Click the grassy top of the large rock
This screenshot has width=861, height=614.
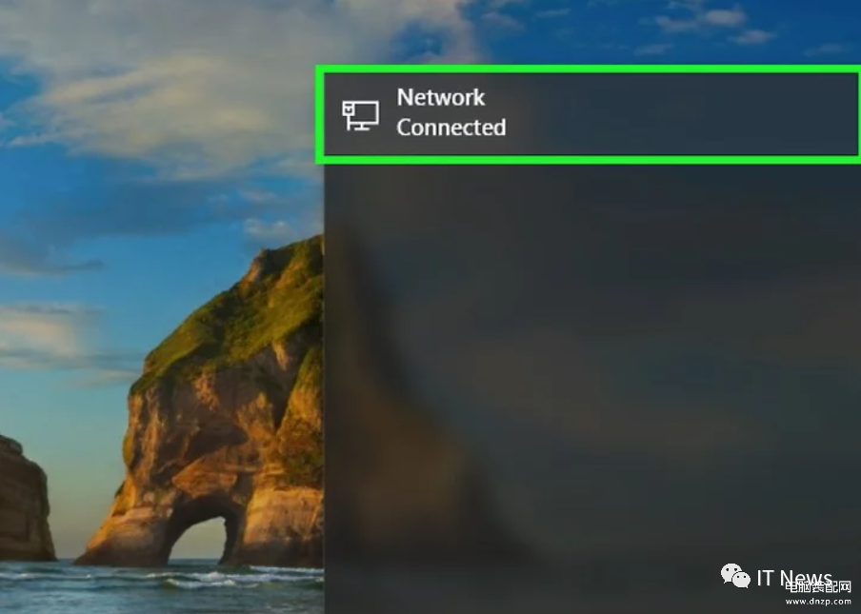tap(258, 313)
